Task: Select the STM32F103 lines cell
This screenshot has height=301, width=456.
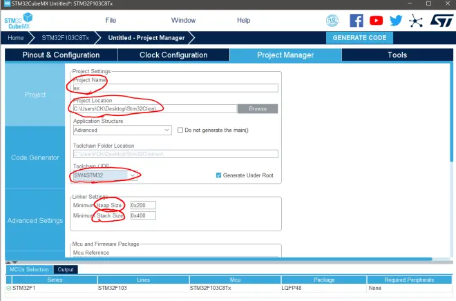Action: point(144,288)
